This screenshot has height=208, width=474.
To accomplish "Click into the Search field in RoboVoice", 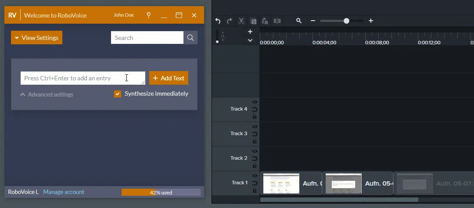I will tap(147, 37).
